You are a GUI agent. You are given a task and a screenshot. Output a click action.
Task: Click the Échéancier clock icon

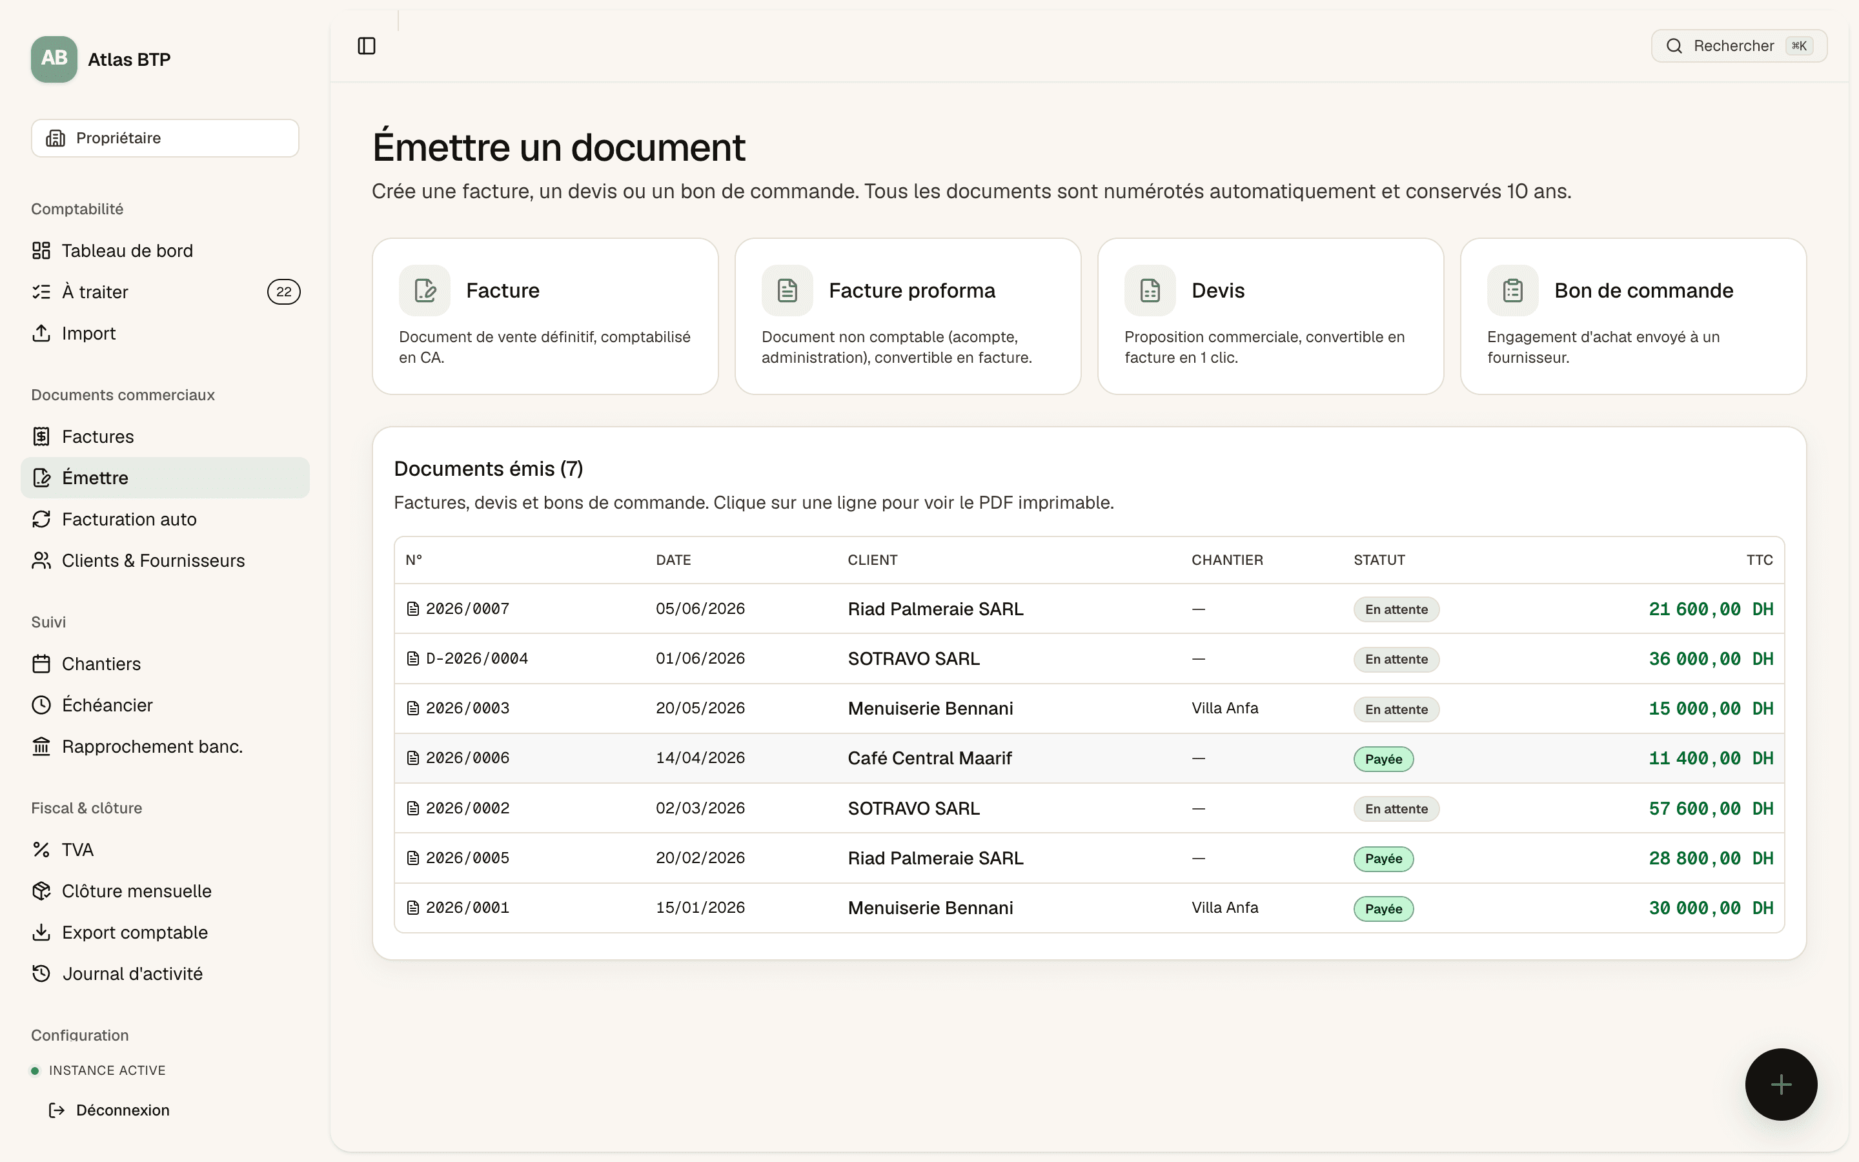pyautogui.click(x=41, y=706)
